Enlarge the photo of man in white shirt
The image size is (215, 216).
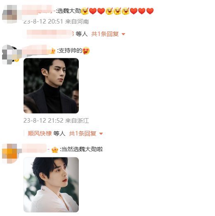pyautogui.click(x=51, y=185)
